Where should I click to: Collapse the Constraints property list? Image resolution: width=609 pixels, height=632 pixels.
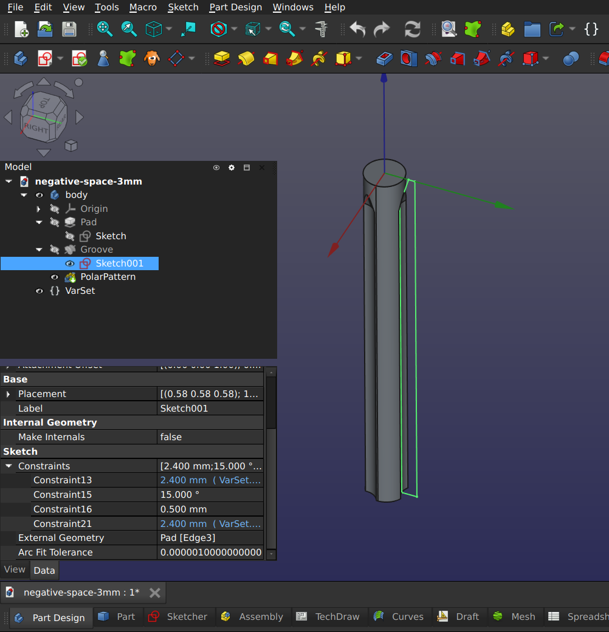tap(9, 466)
